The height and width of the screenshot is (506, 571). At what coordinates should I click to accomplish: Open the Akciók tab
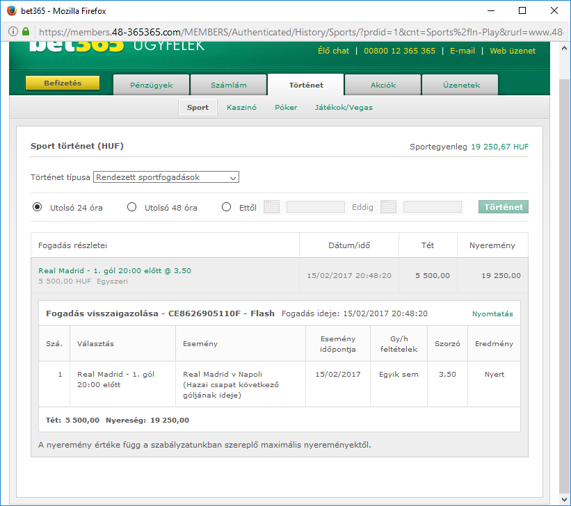click(x=383, y=85)
